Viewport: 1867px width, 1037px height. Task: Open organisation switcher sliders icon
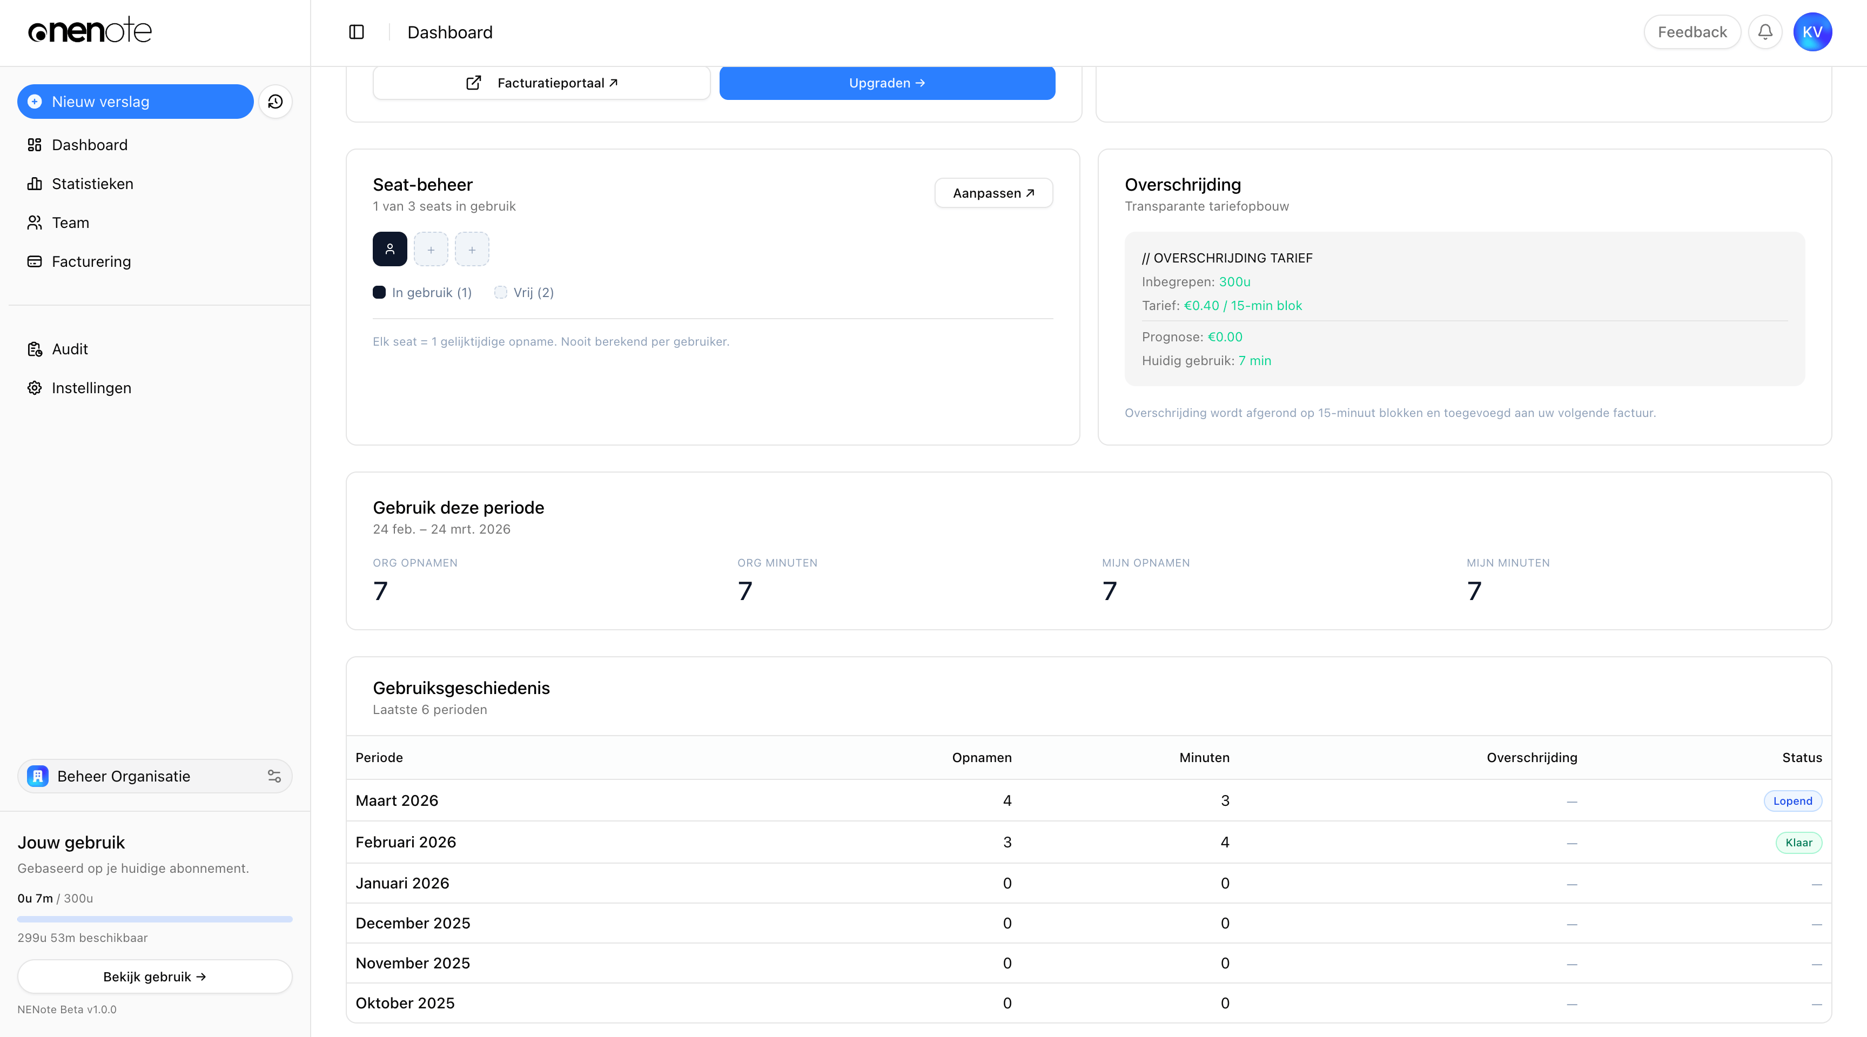[274, 776]
